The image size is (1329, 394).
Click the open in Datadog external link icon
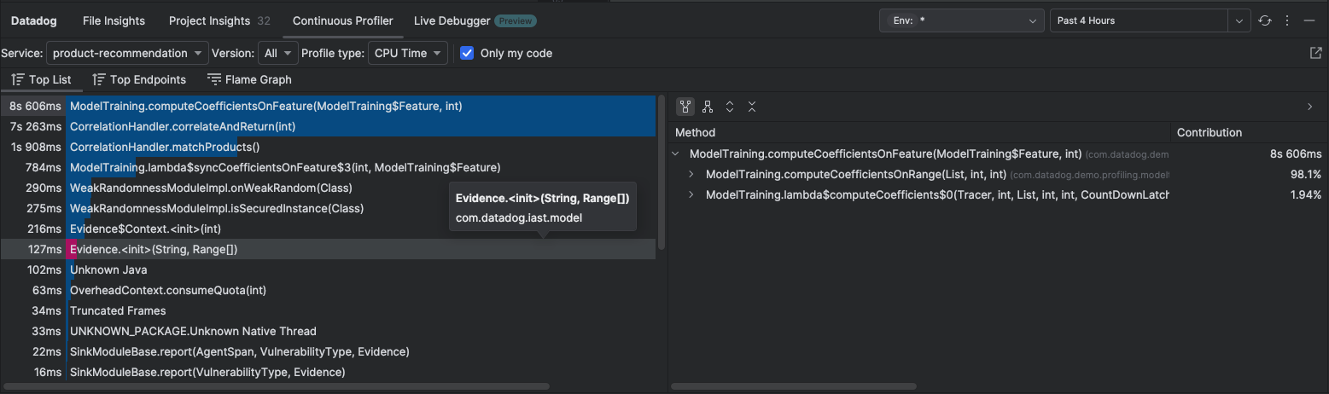coord(1315,53)
